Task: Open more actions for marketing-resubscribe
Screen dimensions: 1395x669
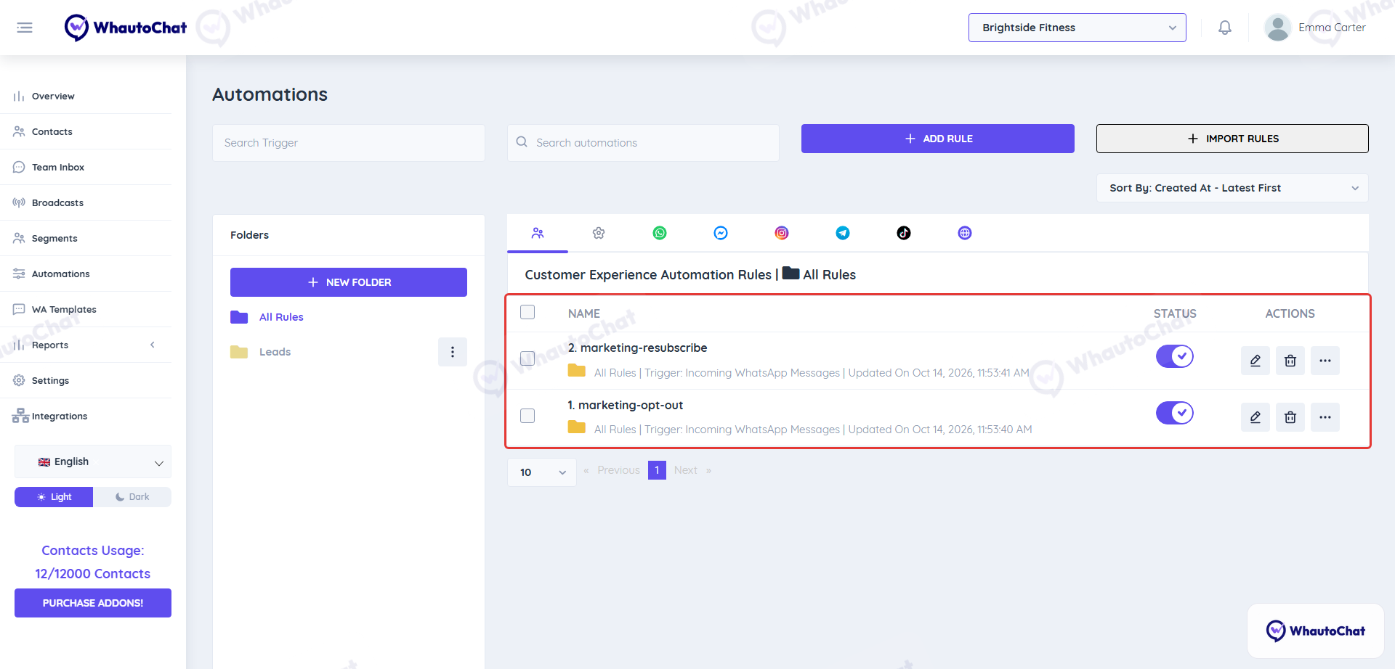Action: 1325,361
